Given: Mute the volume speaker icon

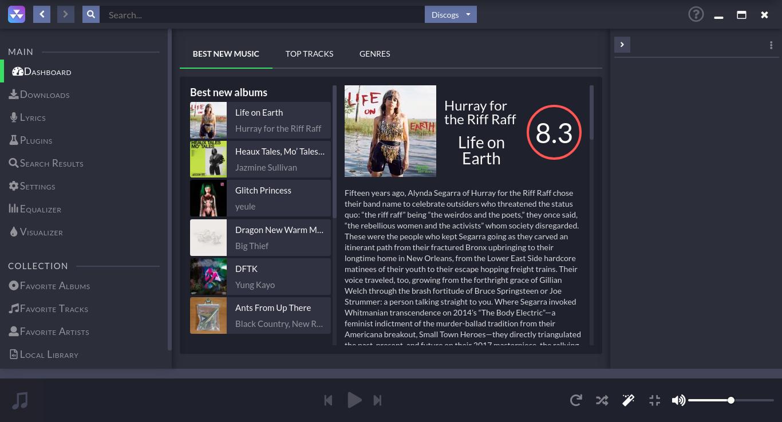Looking at the screenshot, I should click(x=678, y=400).
